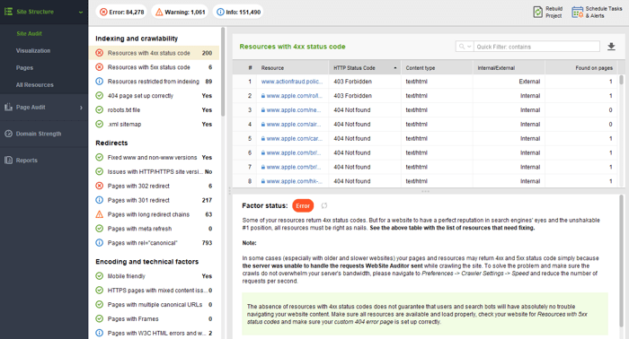Select All Resources in sidebar

point(34,85)
